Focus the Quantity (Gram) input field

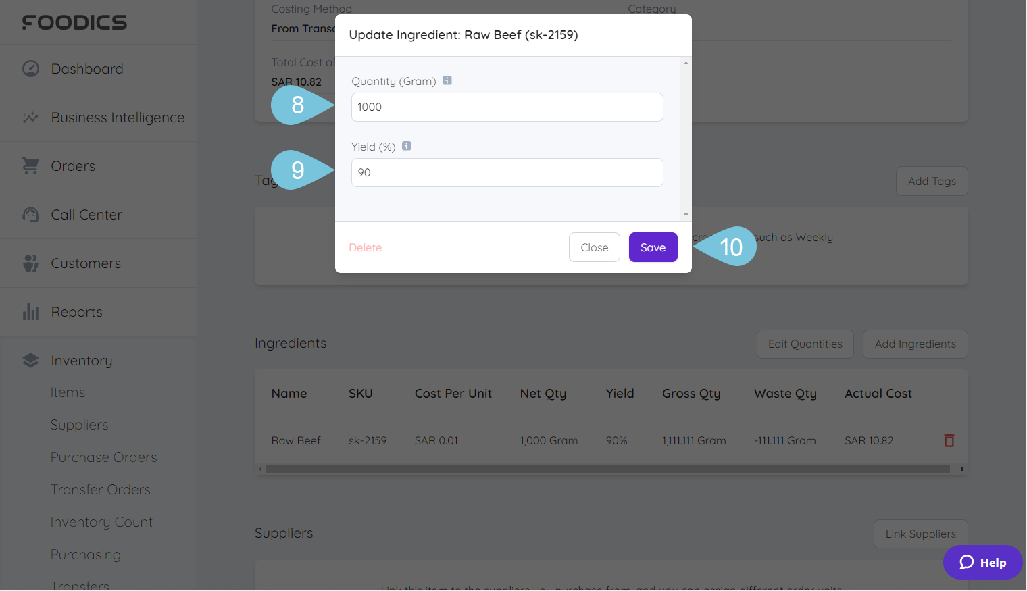click(507, 107)
